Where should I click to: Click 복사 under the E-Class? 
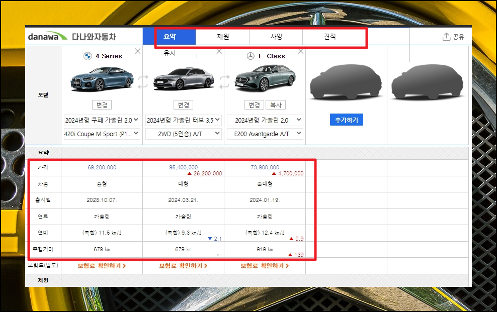click(276, 105)
